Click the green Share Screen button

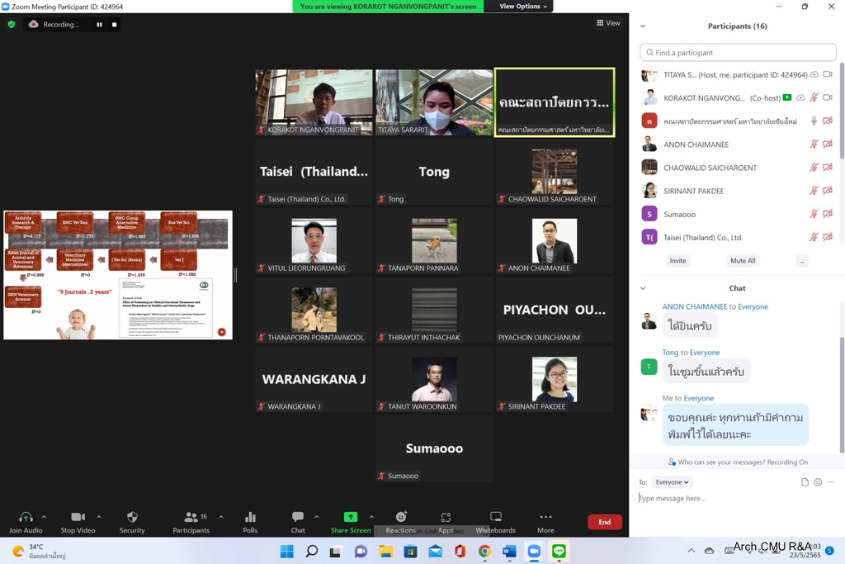350,523
